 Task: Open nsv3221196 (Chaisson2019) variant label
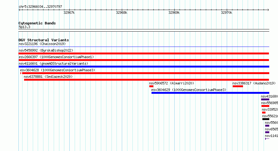pyautogui.click(x=42, y=44)
